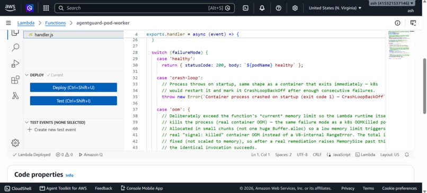
Task: Open Console Mobile App link
Action: coord(141,188)
